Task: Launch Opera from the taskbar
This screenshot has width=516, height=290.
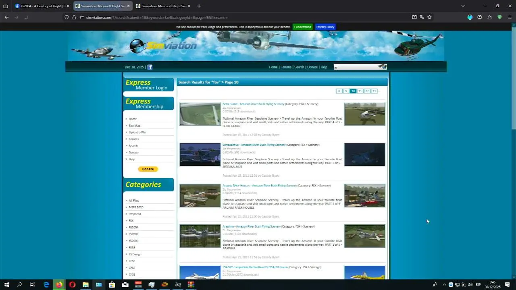Action: pyautogui.click(x=72, y=285)
